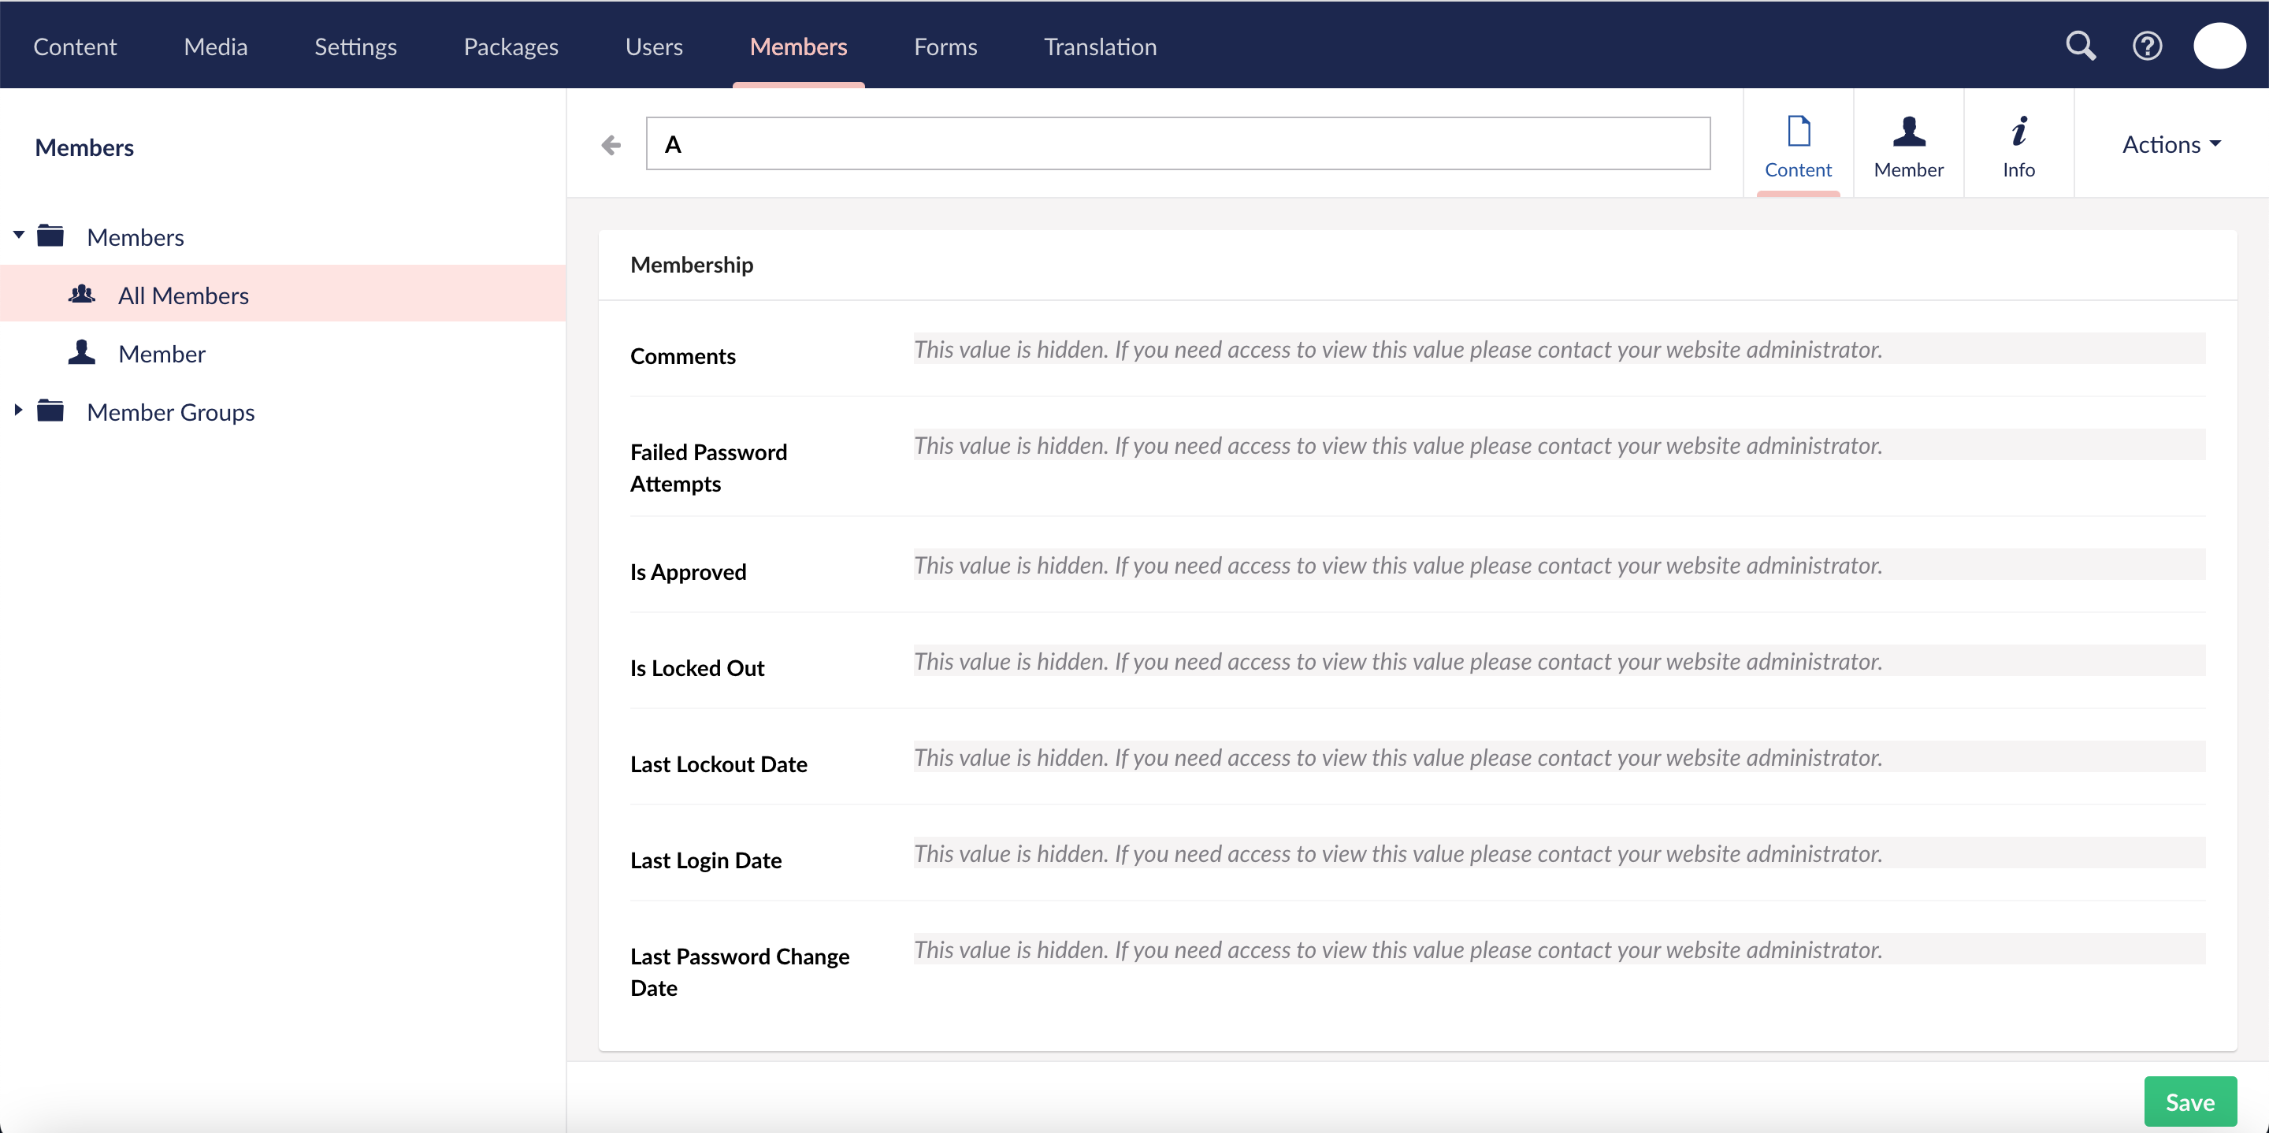Open the Settings section
The image size is (2269, 1133).
pos(356,46)
